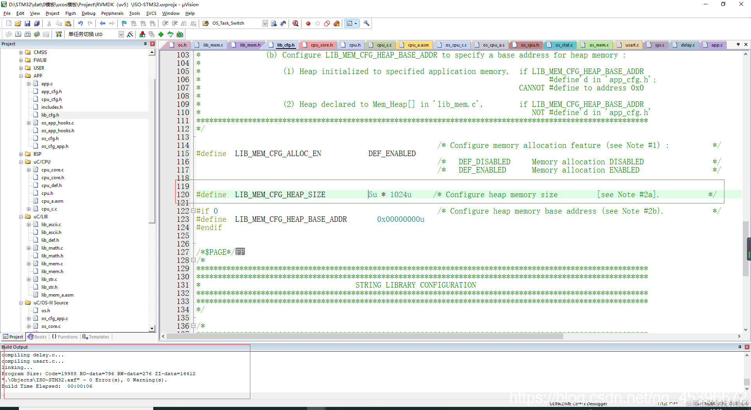This screenshot has width=751, height=410.
Task: Open the editor tab list dropdown
Action: coord(738,45)
